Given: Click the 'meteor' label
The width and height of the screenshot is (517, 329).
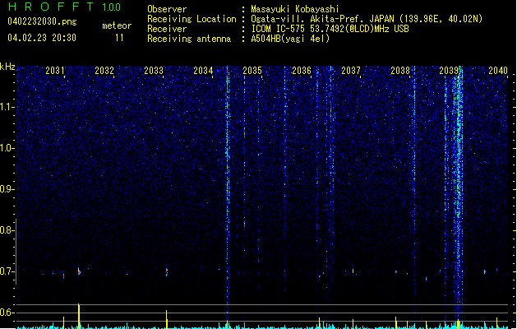Looking at the screenshot, I should click(x=117, y=25).
